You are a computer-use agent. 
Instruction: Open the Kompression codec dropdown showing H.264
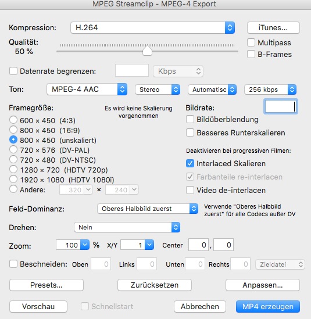tap(152, 28)
